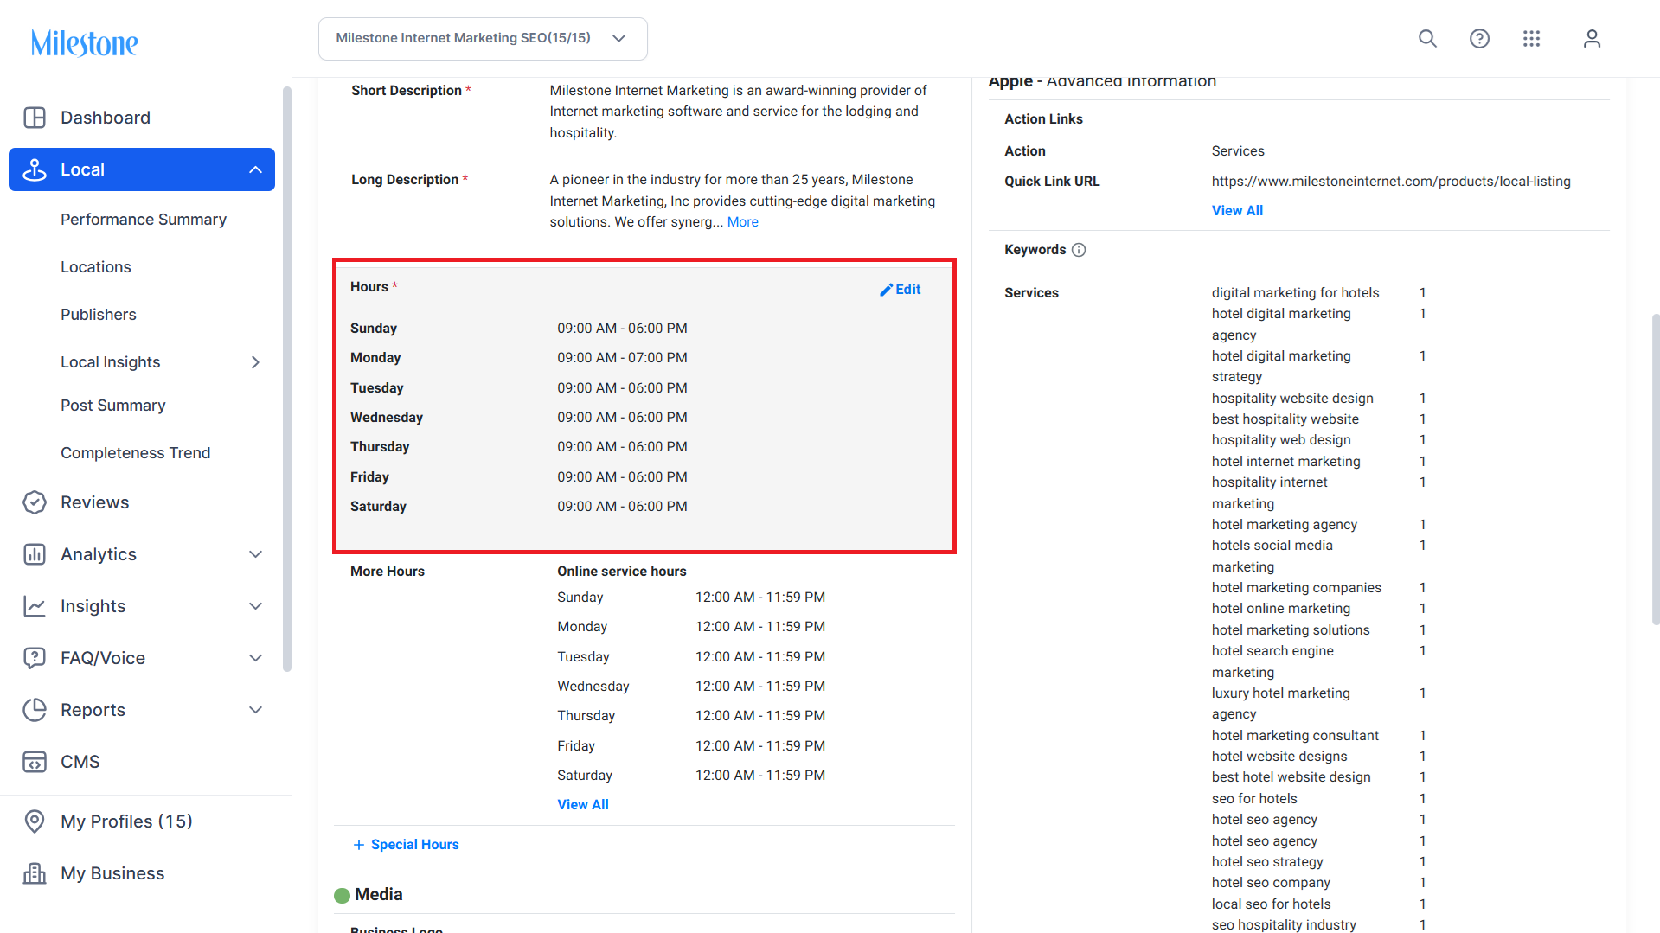Open Performance Summary page
The width and height of the screenshot is (1660, 933).
pos(144,220)
